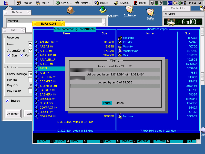The image size is (205, 154).
Task: Click the Play Sound input field
Action: point(30,91)
